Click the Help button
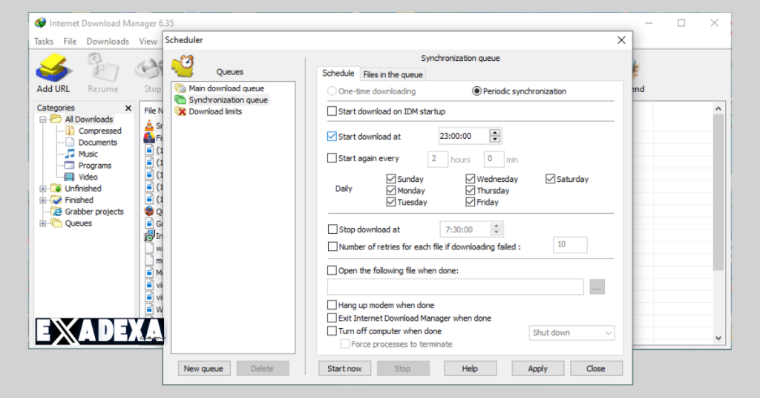Image resolution: width=760 pixels, height=398 pixels. click(x=470, y=368)
